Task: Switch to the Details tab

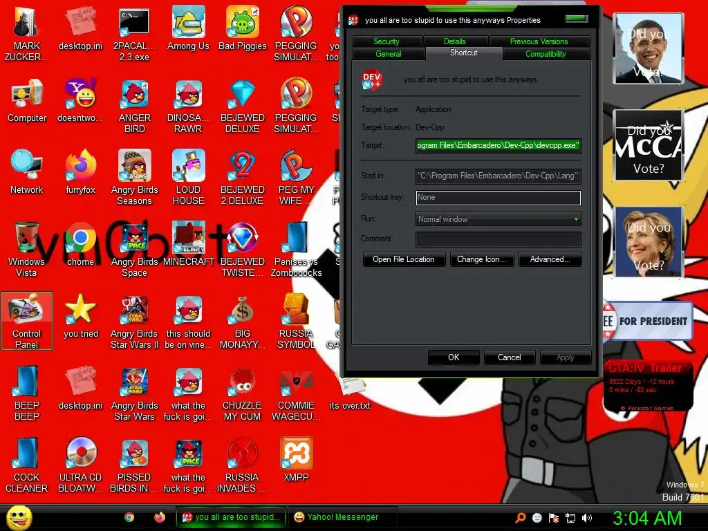Action: tap(455, 41)
